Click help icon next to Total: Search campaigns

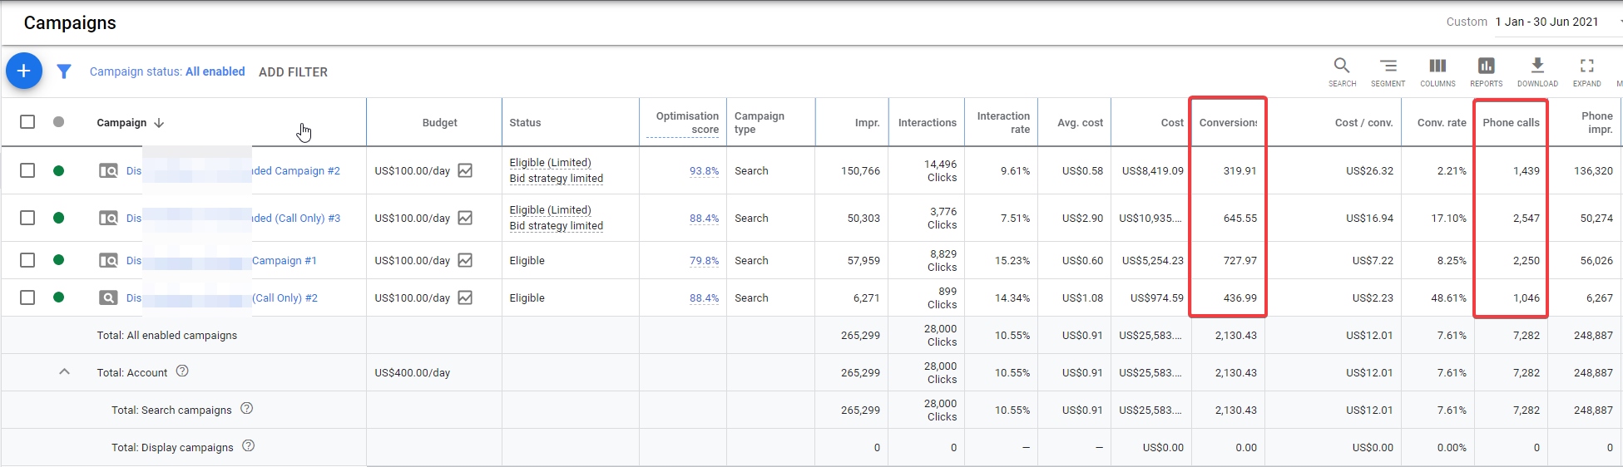click(x=246, y=408)
